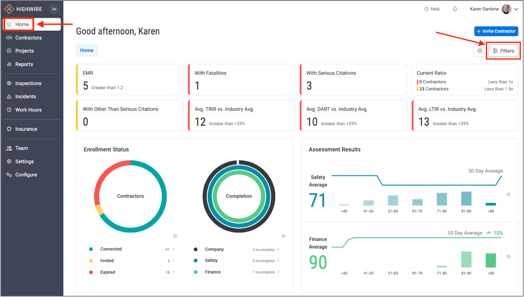Open the With Fatalities metric card

(241, 80)
